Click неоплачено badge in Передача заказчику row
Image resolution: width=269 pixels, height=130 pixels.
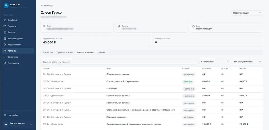click(x=189, y=117)
